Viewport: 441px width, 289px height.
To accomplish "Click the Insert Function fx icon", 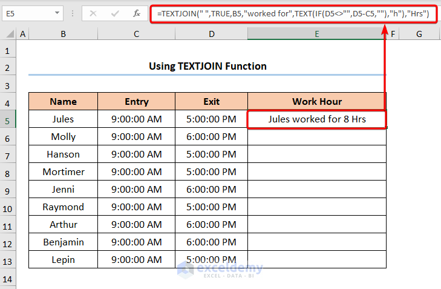I will pyautogui.click(x=136, y=13).
